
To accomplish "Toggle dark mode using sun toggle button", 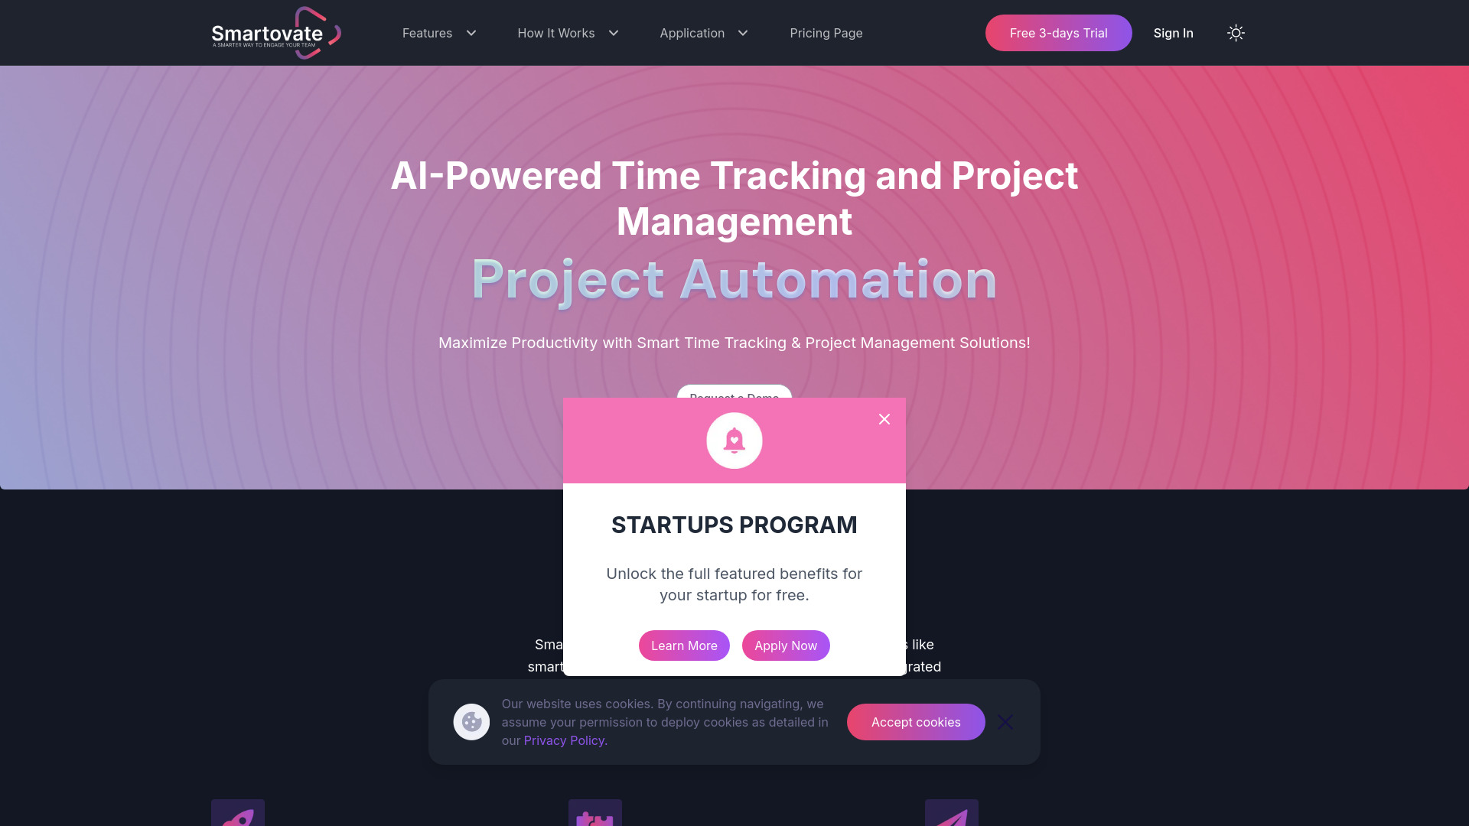I will [1236, 32].
